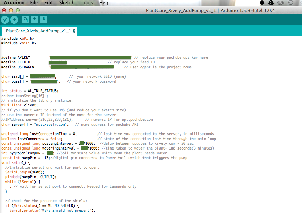Open a sketch with the Open icon

pos(34,20)
